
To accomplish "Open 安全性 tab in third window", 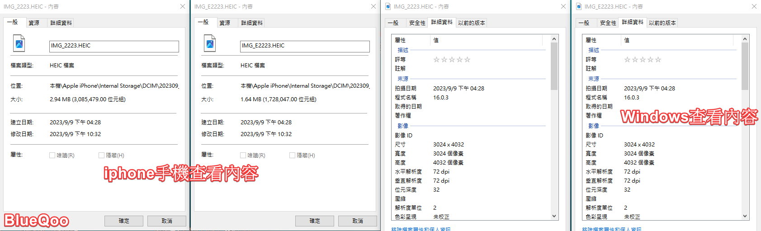I will tap(417, 23).
